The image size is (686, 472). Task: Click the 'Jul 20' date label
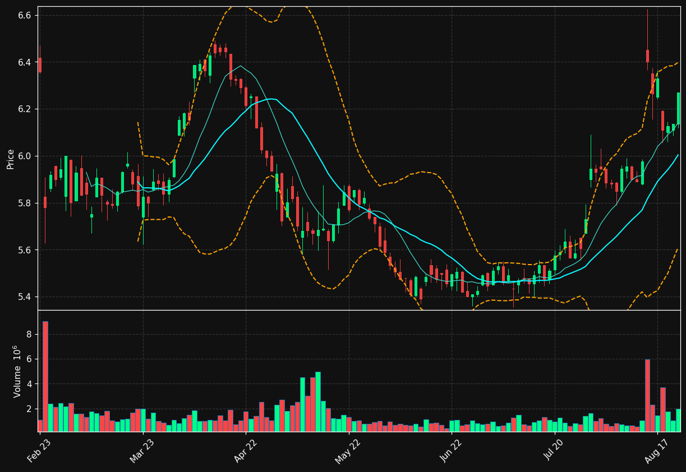click(554, 450)
